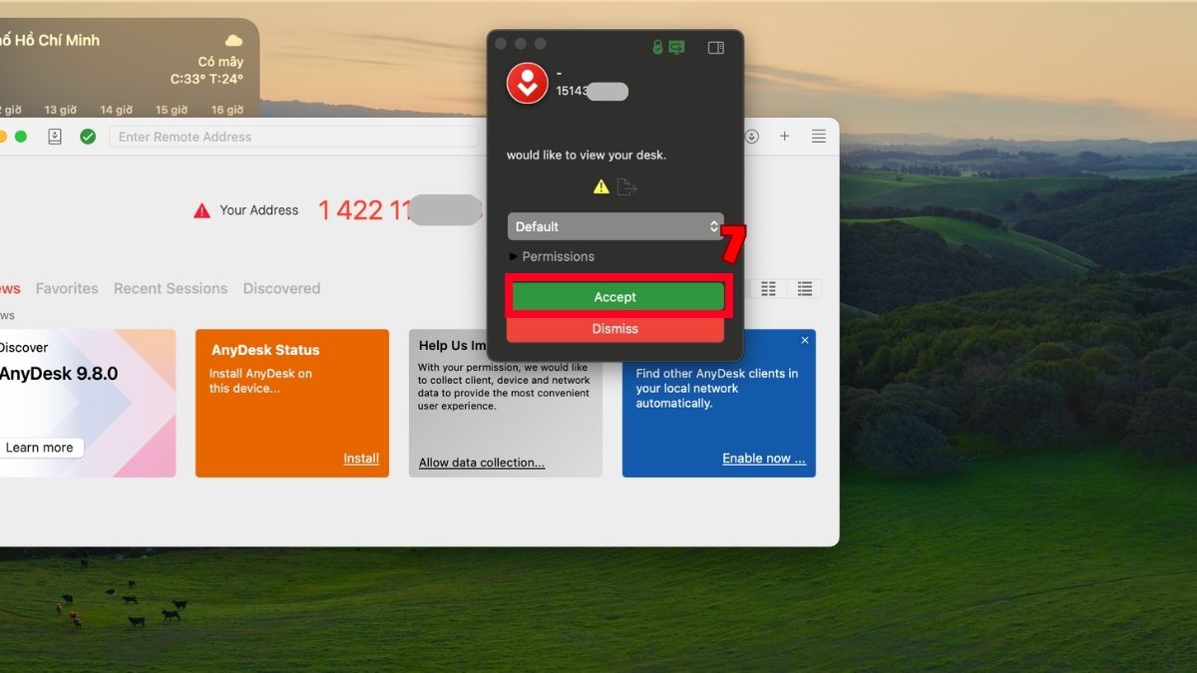Screen dimensions: 1197x673
Task: Click the red warning triangle beside Your Address
Action: pos(202,210)
